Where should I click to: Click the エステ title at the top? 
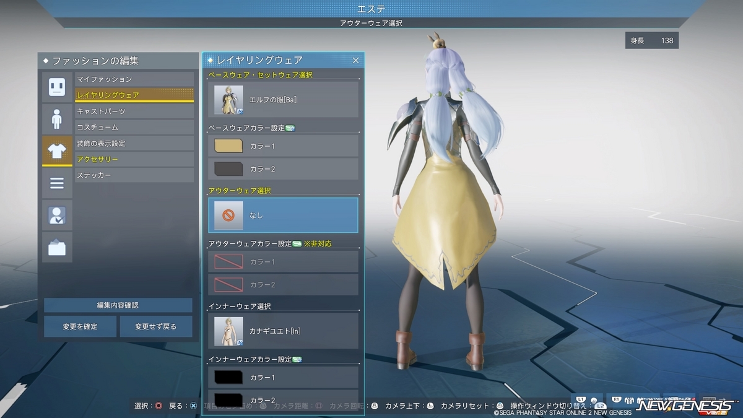pyautogui.click(x=371, y=8)
